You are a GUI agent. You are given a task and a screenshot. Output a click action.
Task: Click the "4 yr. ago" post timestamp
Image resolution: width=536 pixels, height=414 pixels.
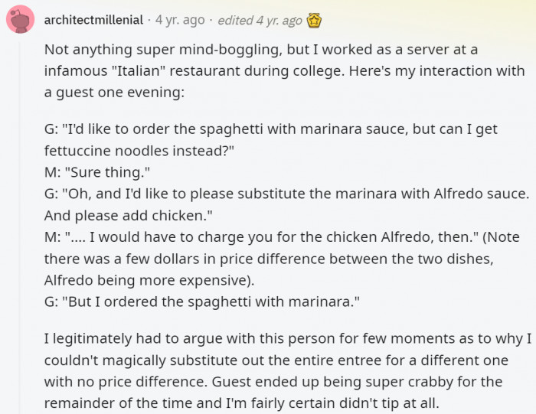(x=181, y=20)
